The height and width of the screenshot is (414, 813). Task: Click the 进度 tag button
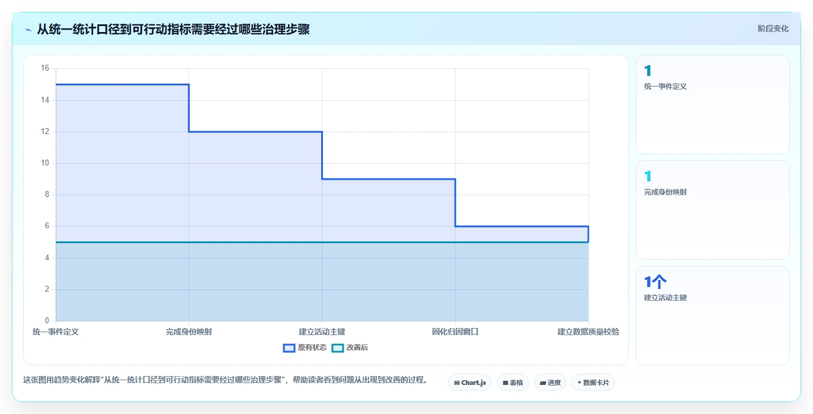pos(550,383)
